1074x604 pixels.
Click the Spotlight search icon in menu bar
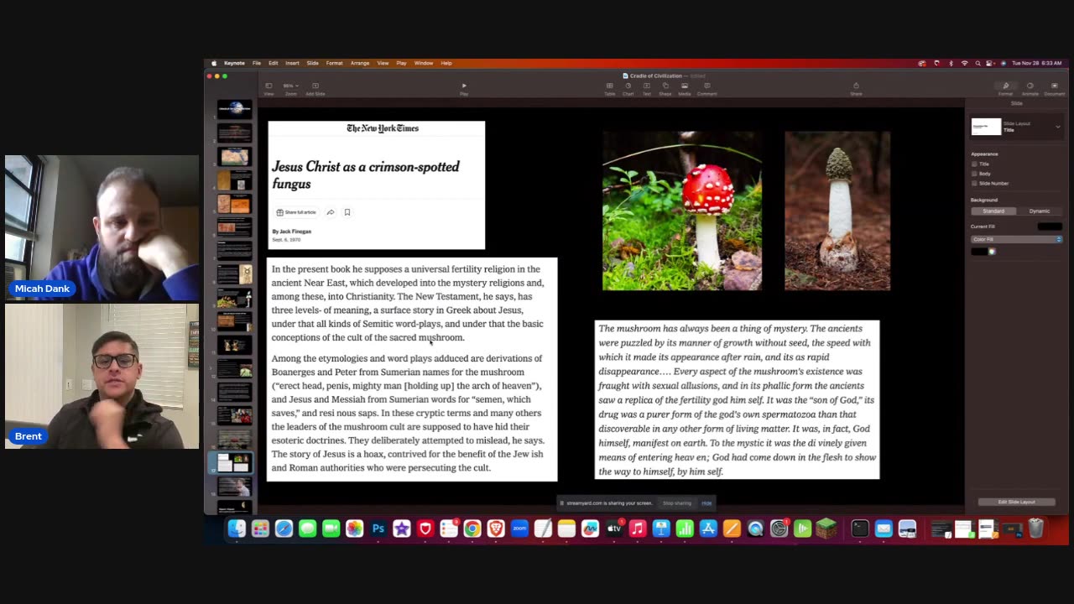click(x=978, y=63)
